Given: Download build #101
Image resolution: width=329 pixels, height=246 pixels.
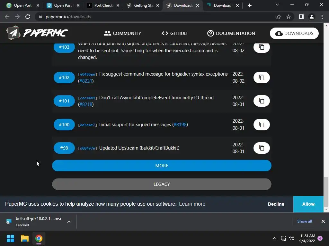Looking at the screenshot, I should [x=64, y=101].
